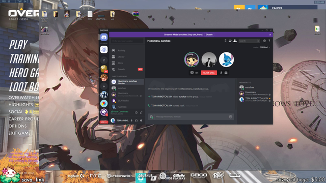This screenshot has height=183, width=326.
Task: Open the gold W server icon
Action: pyautogui.click(x=104, y=69)
